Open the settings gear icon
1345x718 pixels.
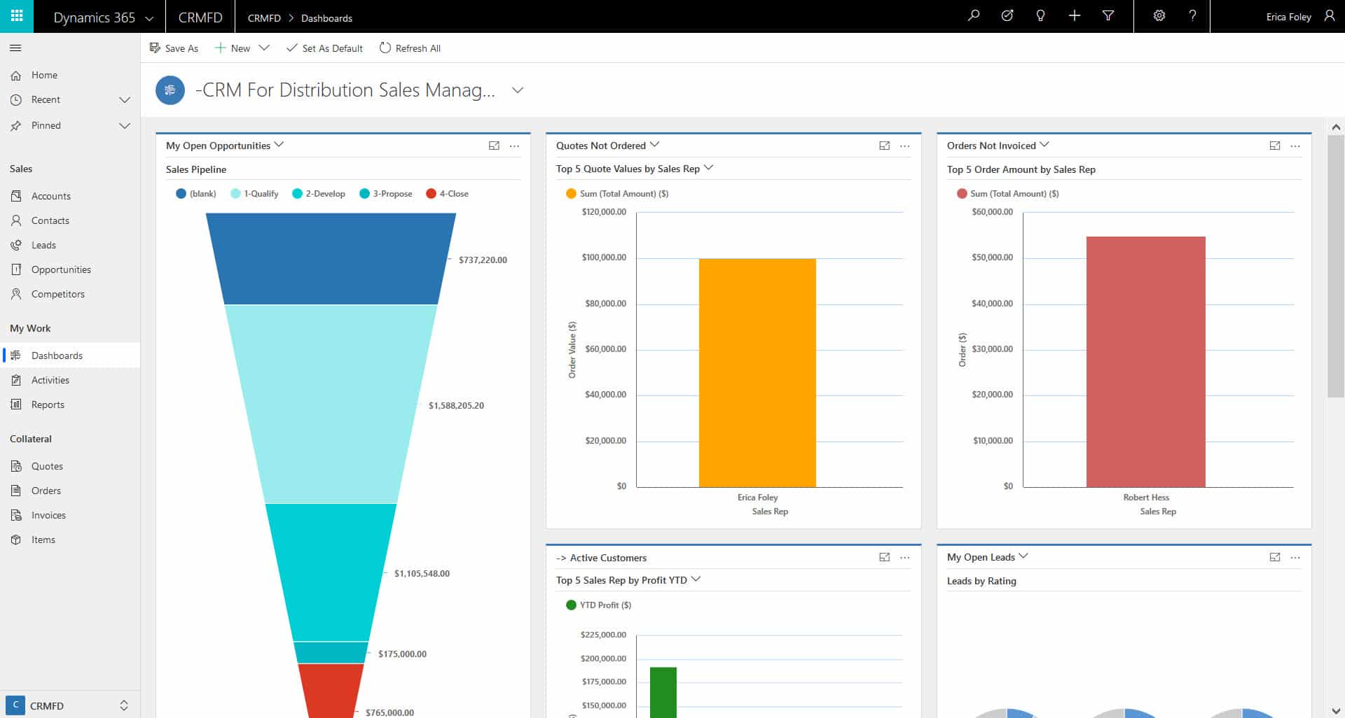point(1159,16)
